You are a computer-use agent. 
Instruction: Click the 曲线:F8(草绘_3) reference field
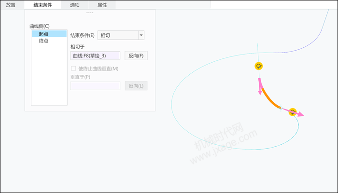[95, 55]
